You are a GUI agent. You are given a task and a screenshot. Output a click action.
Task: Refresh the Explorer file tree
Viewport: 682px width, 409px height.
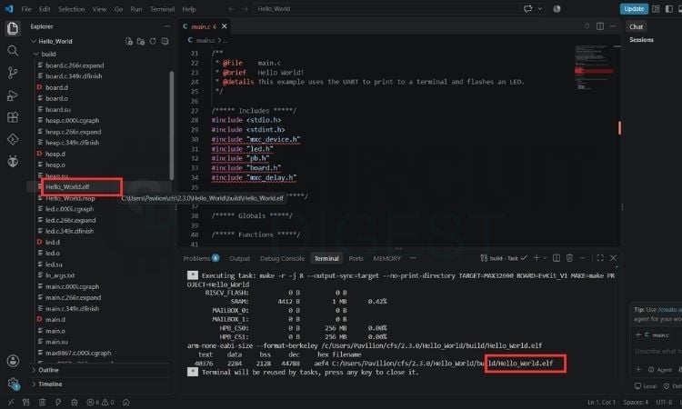pos(153,41)
